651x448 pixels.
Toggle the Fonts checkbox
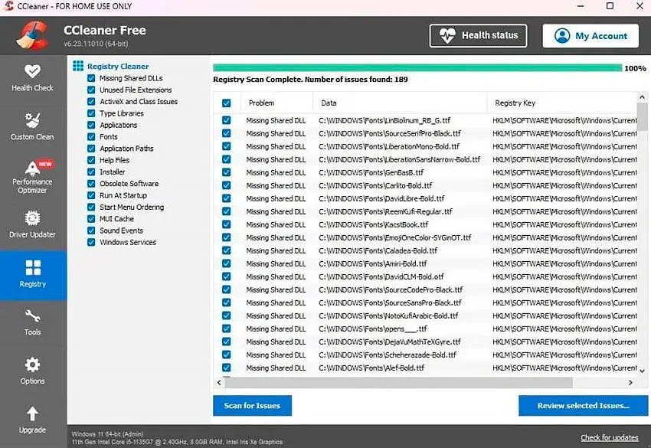[91, 136]
